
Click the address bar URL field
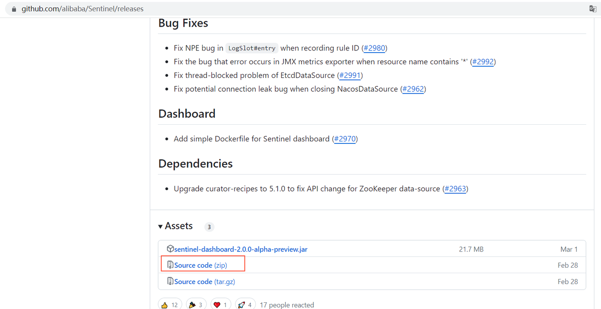click(292, 9)
